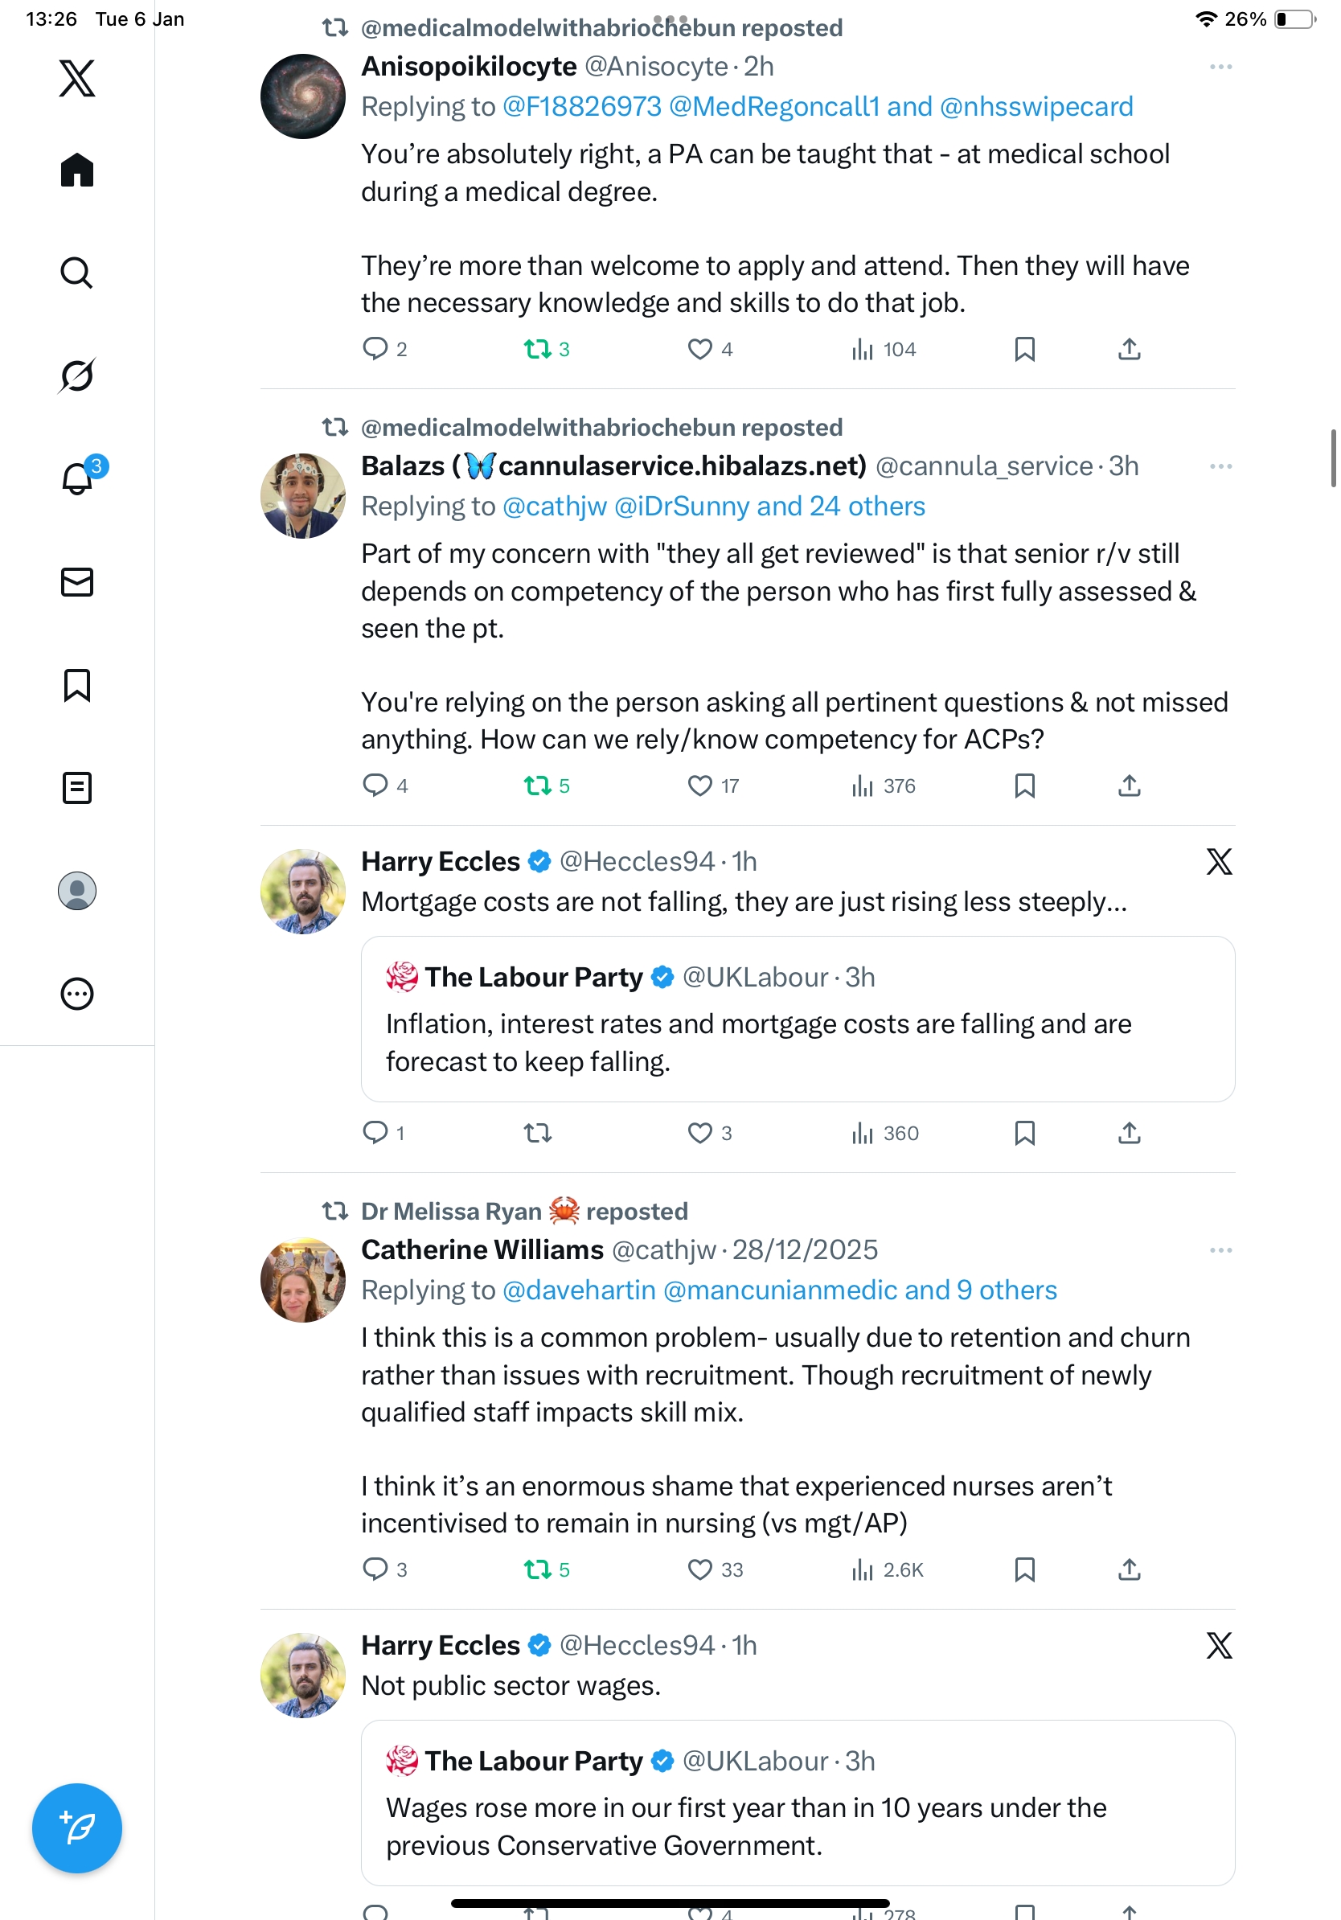Open Messages envelope in sidebar
Image resolution: width=1341 pixels, height=1920 pixels.
pos(77,582)
